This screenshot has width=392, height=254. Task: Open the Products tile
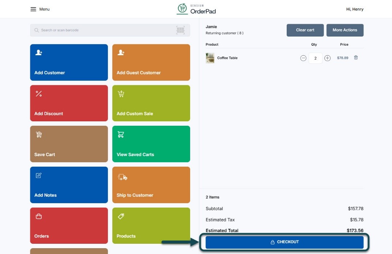pos(151,226)
